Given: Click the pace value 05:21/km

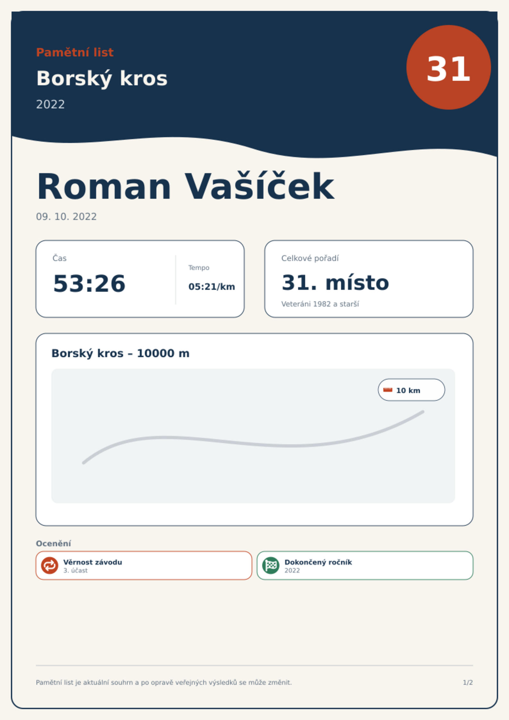Looking at the screenshot, I should pos(212,287).
